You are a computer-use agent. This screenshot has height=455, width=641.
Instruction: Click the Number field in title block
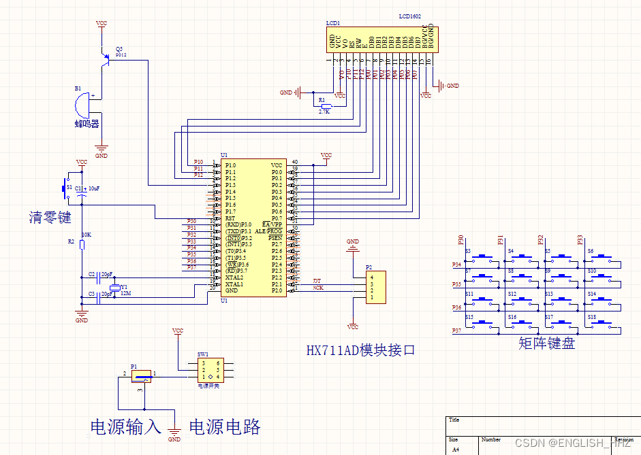pos(491,439)
